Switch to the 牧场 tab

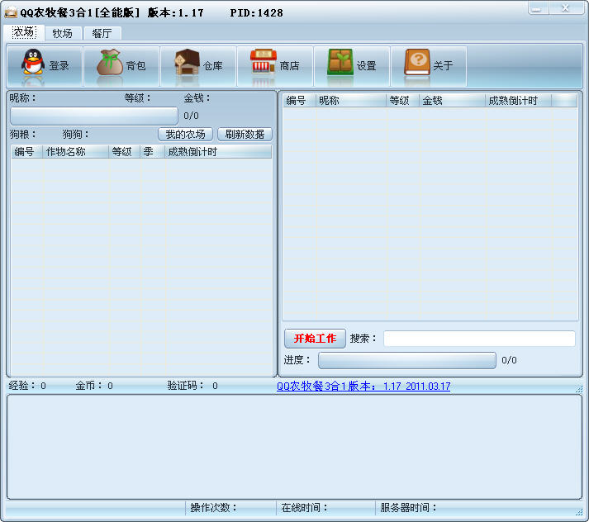click(63, 33)
